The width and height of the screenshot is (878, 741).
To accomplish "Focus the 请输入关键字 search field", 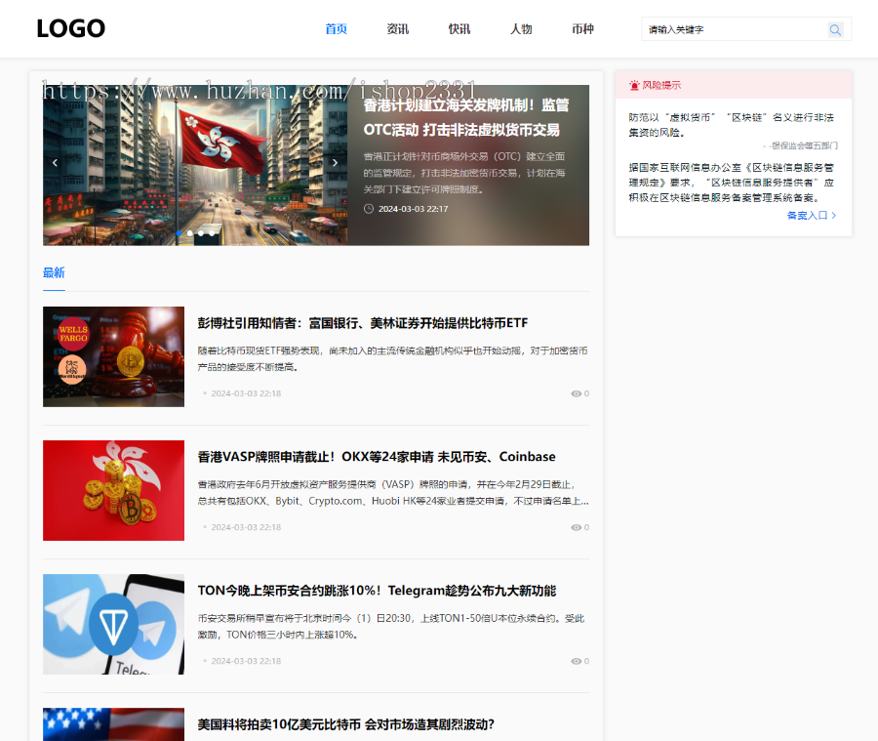I will point(734,29).
